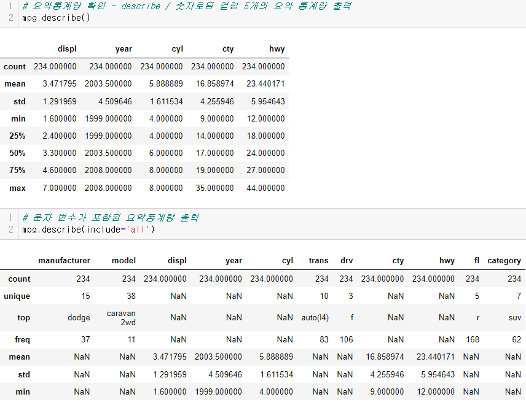
Task: Select the unique row label
Action: [x=17, y=296]
